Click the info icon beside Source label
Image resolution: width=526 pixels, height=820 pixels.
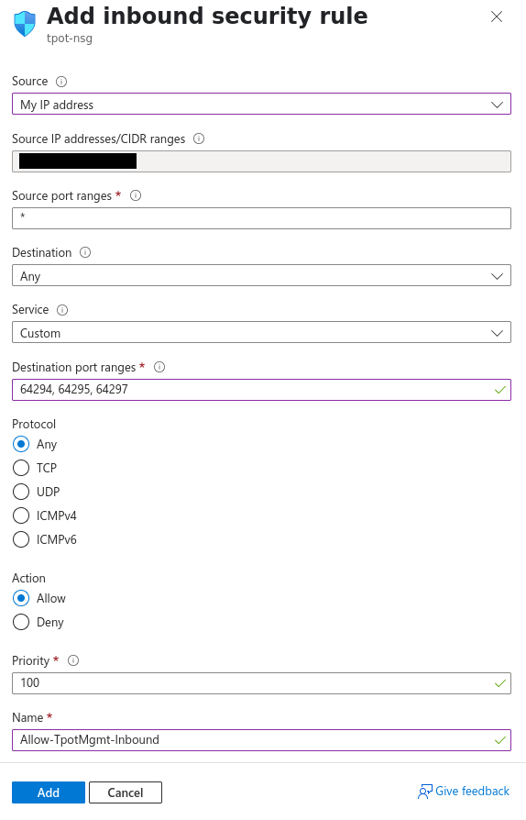(61, 82)
